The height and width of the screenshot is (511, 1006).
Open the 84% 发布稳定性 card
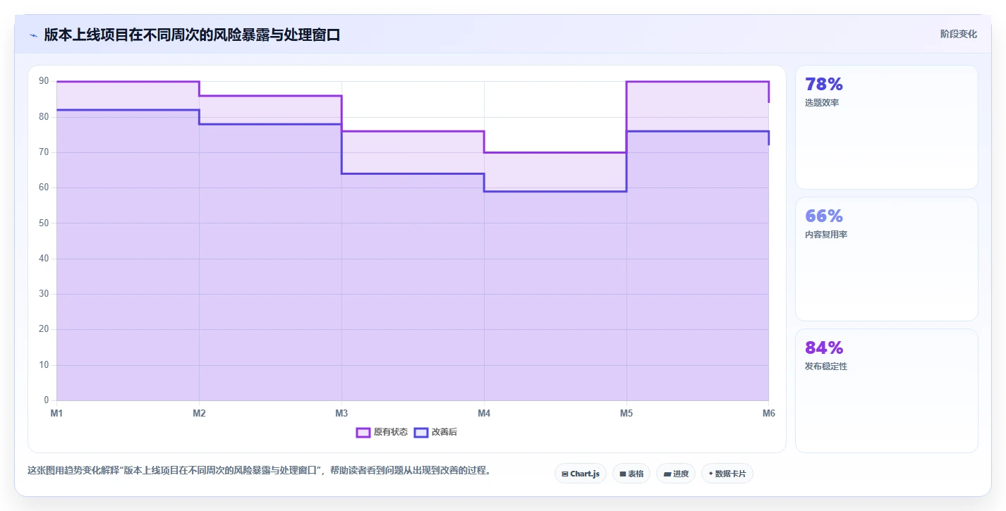click(x=887, y=390)
